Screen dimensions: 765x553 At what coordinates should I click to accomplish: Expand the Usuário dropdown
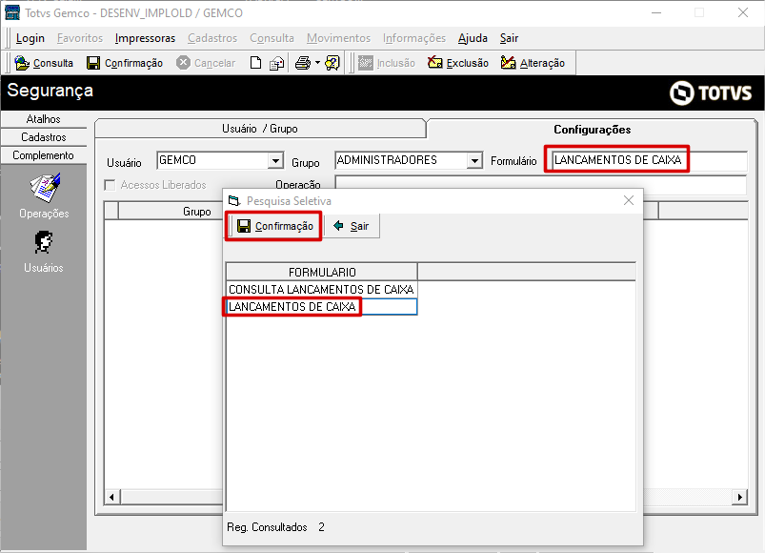(275, 161)
